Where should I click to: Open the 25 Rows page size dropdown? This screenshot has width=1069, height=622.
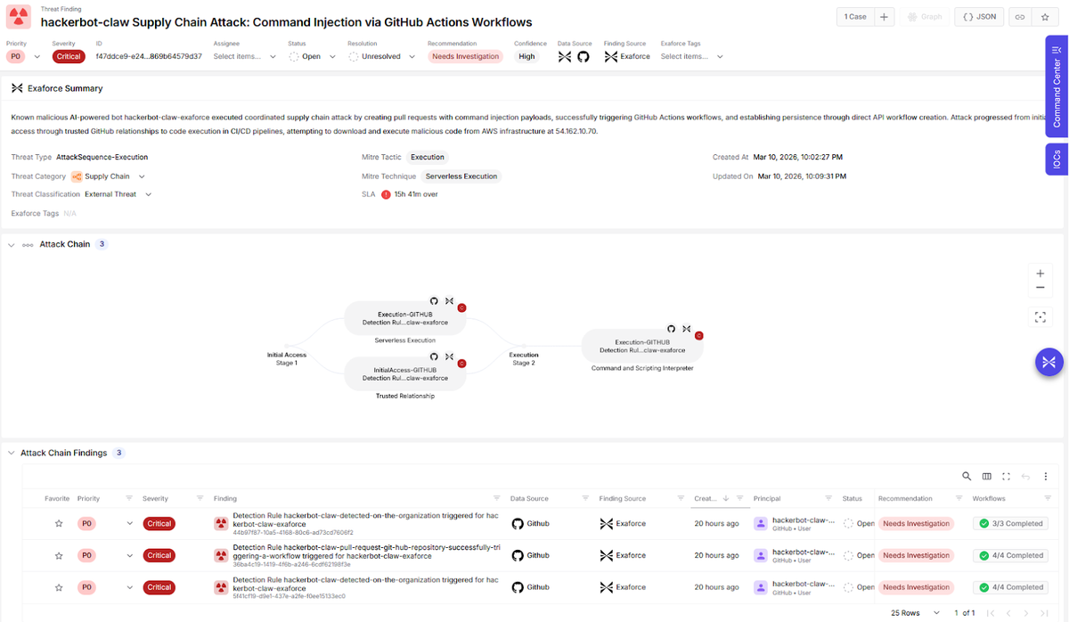(x=917, y=613)
